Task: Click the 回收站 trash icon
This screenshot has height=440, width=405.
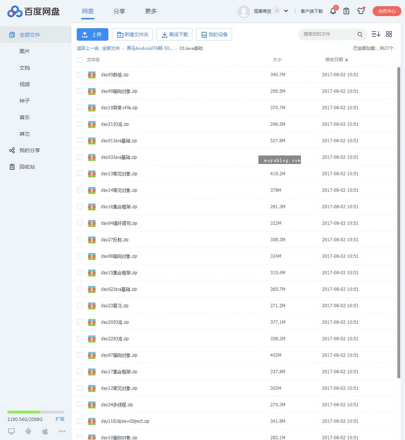Action: pyautogui.click(x=12, y=167)
